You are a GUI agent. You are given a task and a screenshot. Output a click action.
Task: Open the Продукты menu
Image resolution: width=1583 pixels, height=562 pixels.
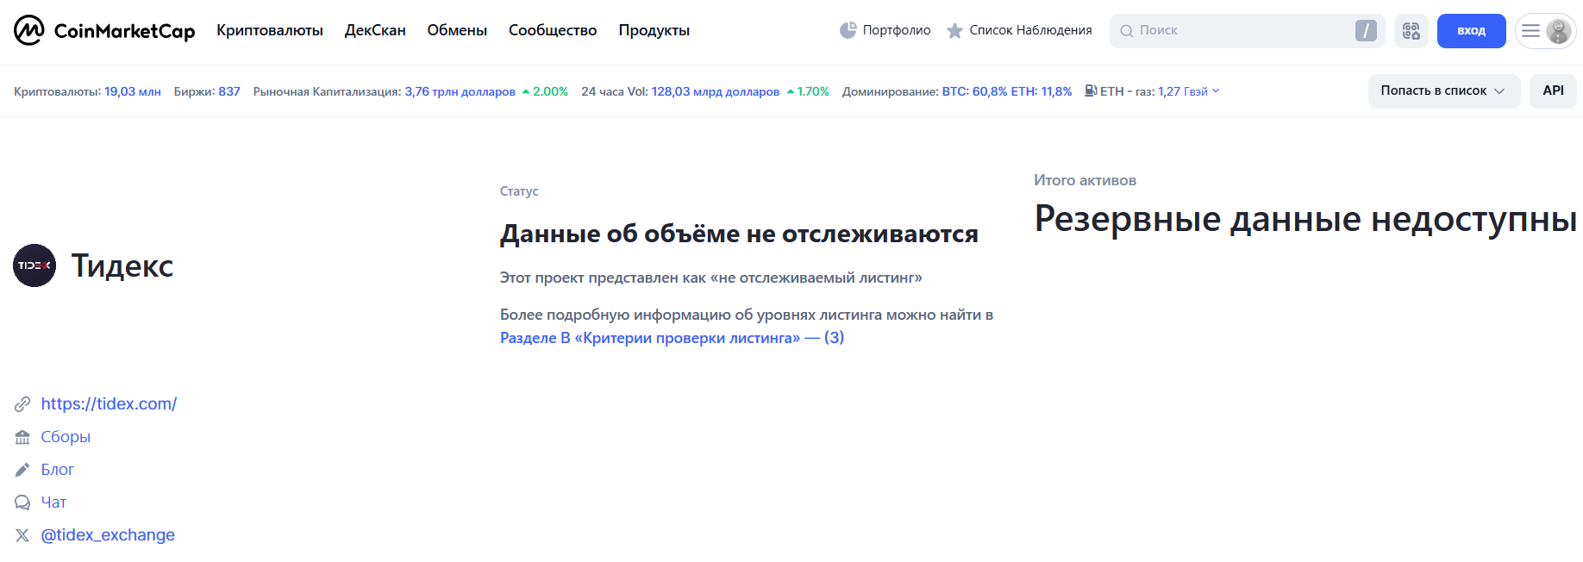tap(654, 30)
